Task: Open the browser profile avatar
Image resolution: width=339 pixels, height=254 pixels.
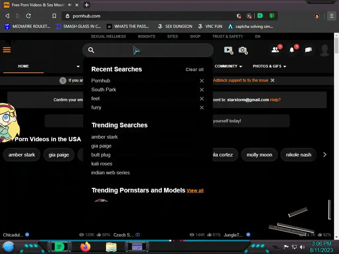Action: pos(317,16)
